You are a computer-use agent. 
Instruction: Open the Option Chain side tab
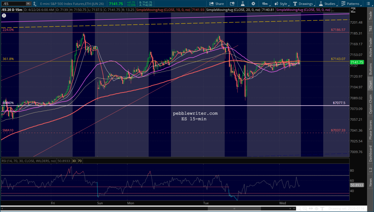pos(370,104)
